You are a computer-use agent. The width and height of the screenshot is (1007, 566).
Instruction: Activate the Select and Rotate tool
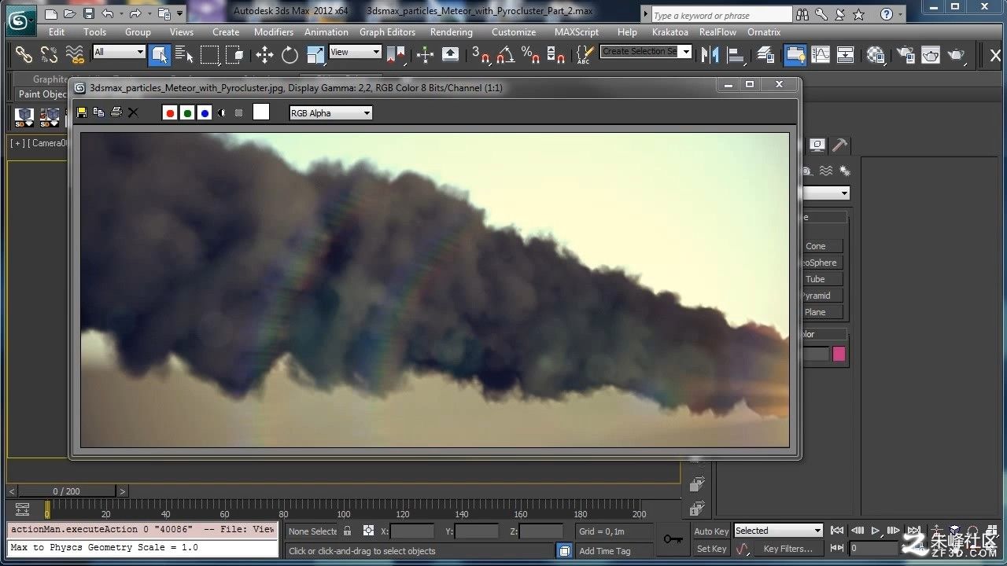[x=290, y=54]
